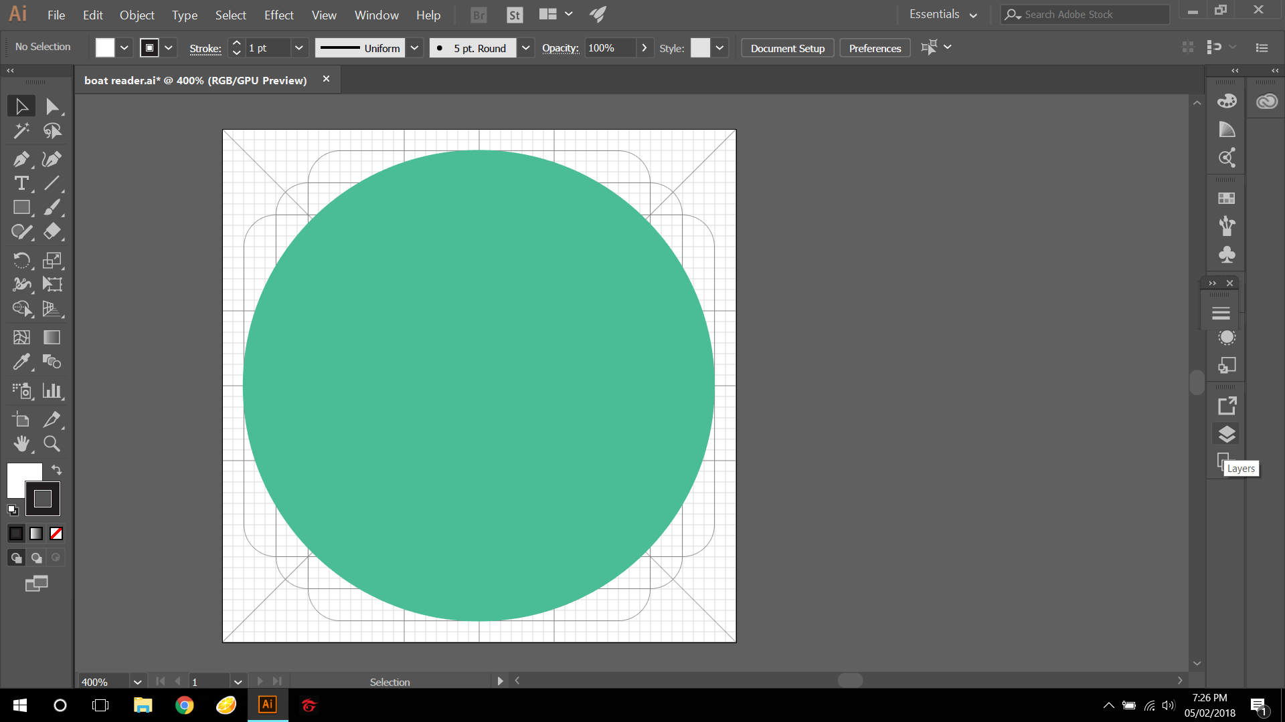Swap fill and stroke colors

(56, 470)
